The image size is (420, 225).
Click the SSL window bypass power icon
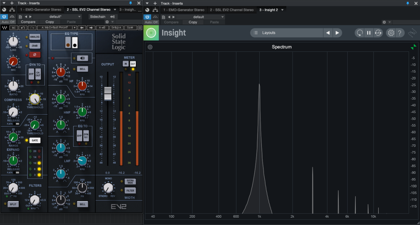tap(4, 17)
